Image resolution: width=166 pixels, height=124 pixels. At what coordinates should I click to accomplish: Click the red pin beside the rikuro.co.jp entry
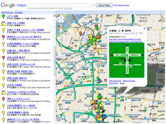click(x=4, y=37)
